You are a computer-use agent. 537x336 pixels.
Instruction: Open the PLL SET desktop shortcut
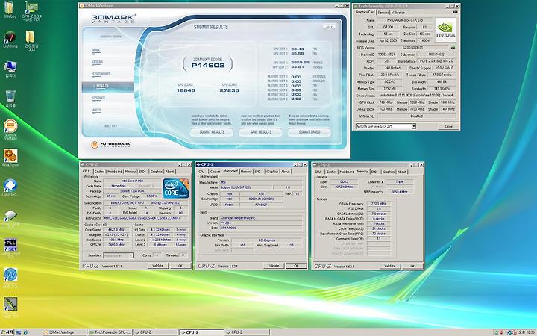pyautogui.click(x=10, y=246)
